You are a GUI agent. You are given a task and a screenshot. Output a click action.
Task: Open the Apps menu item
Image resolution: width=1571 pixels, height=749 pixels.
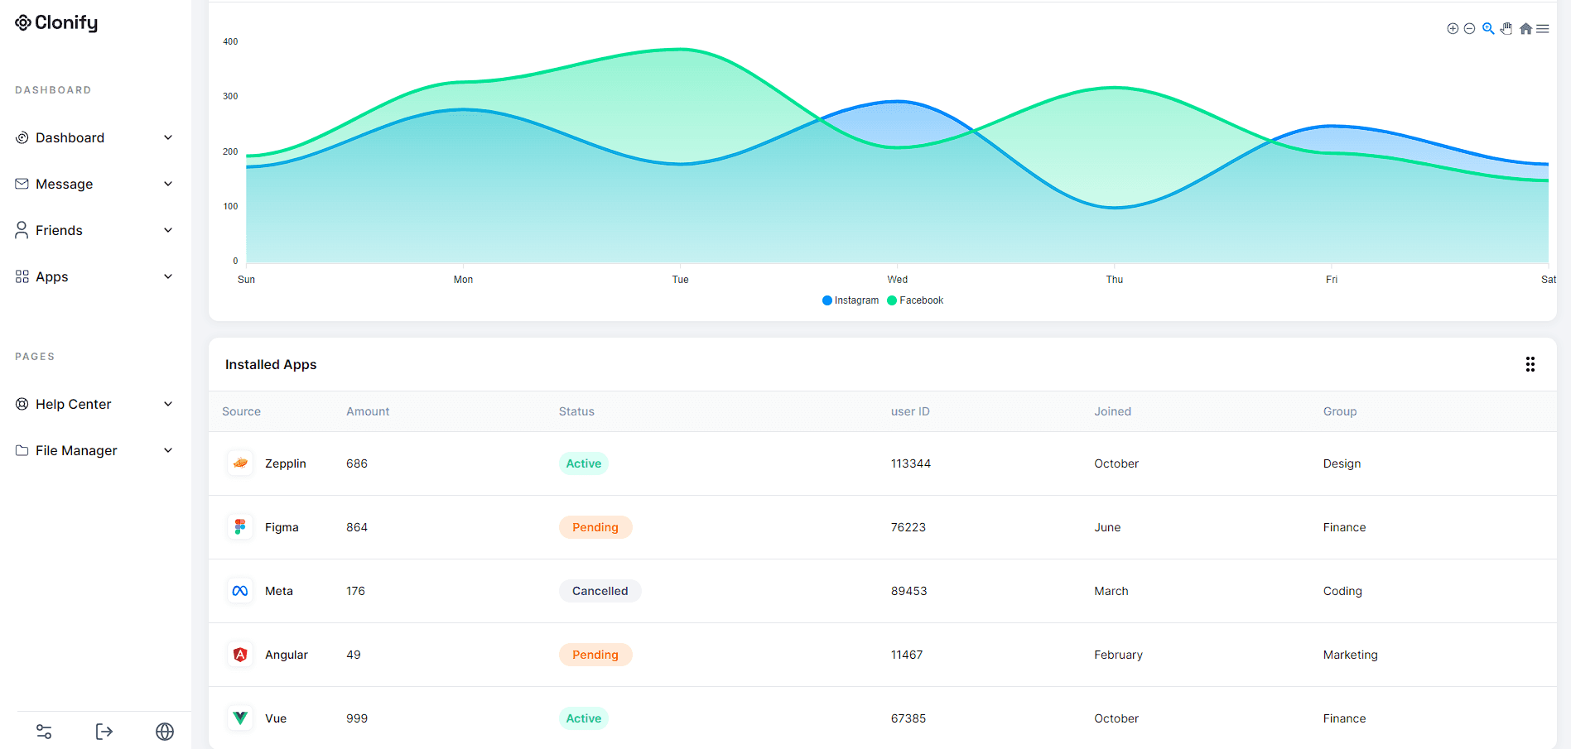95,276
